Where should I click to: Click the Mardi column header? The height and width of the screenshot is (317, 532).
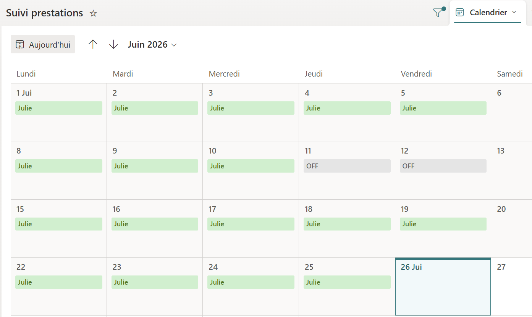click(x=123, y=74)
